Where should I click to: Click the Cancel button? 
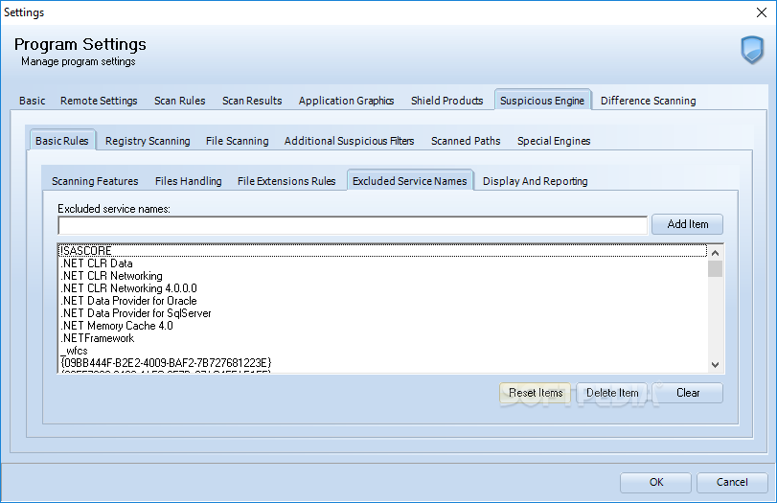point(732,482)
